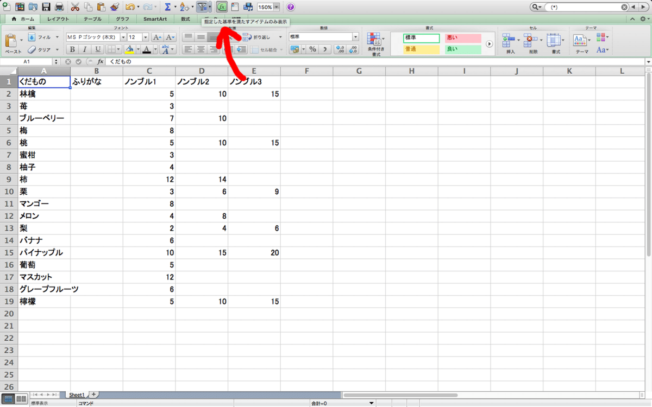Screen dimensions: 652x407
Task: Click the Insert cells icon
Action: pyautogui.click(x=508, y=40)
